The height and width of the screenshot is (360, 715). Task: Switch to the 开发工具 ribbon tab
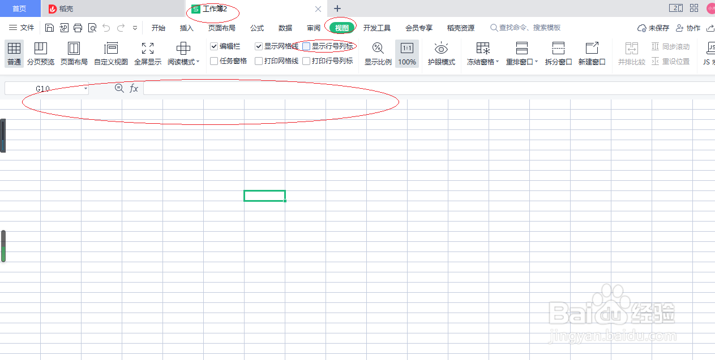[377, 27]
